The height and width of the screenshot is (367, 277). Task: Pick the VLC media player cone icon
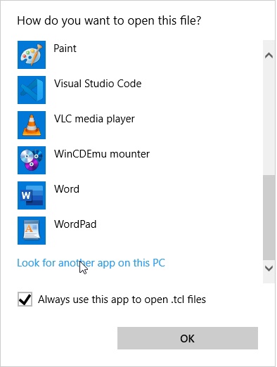[x=32, y=125]
